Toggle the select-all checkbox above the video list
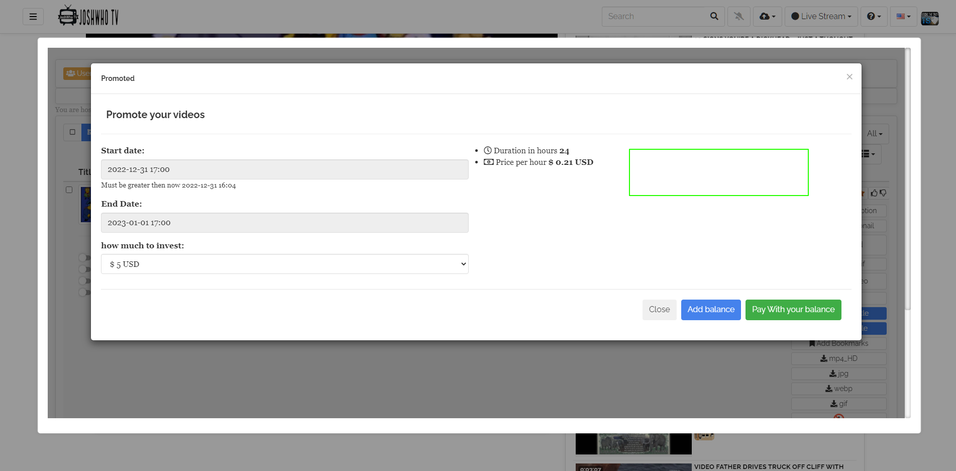The image size is (956, 471). pyautogui.click(x=72, y=132)
